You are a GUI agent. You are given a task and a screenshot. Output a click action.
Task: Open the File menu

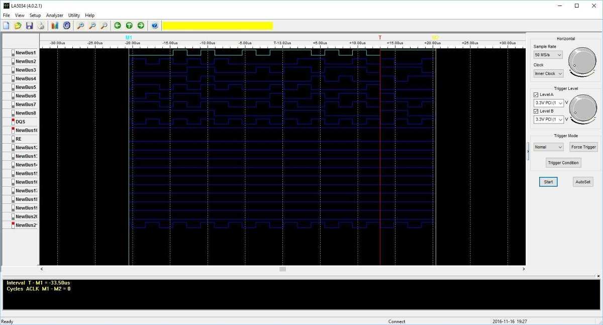[6, 16]
